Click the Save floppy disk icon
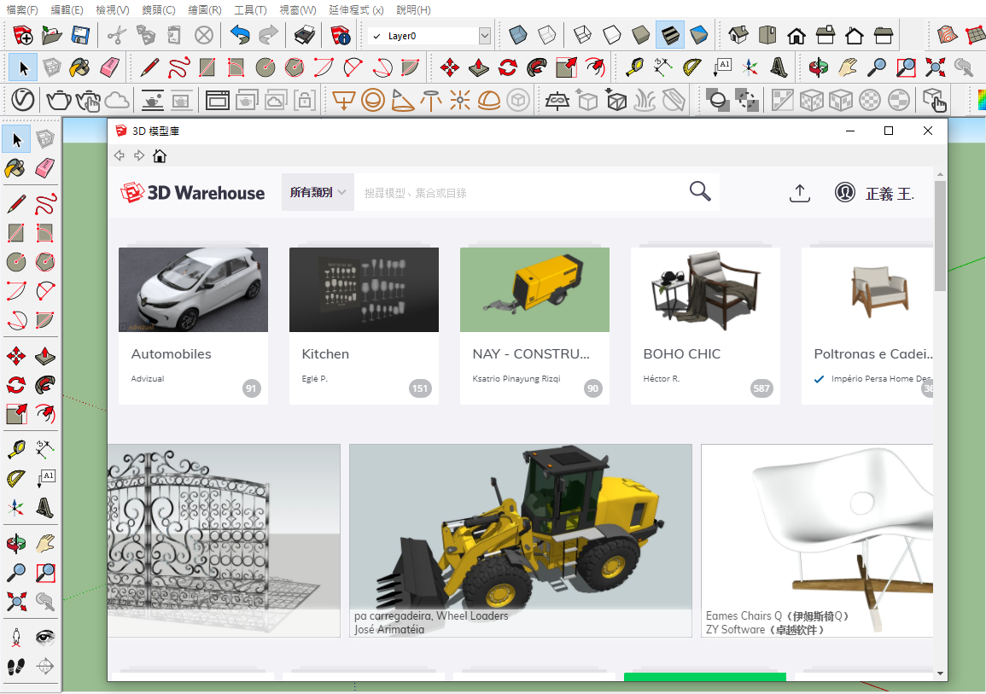This screenshot has height=694, width=986. point(80,35)
